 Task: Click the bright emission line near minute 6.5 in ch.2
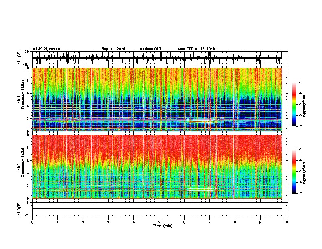(x=201, y=190)
